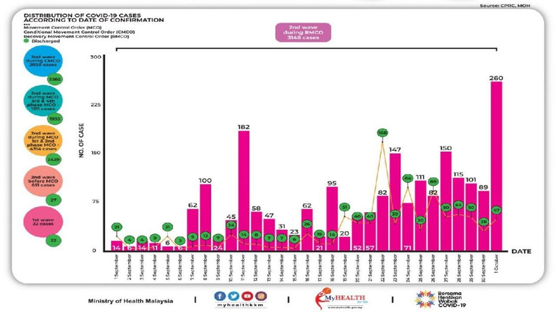Click the Twitter bird icon
The width and height of the screenshot is (556, 312).
tap(233, 296)
